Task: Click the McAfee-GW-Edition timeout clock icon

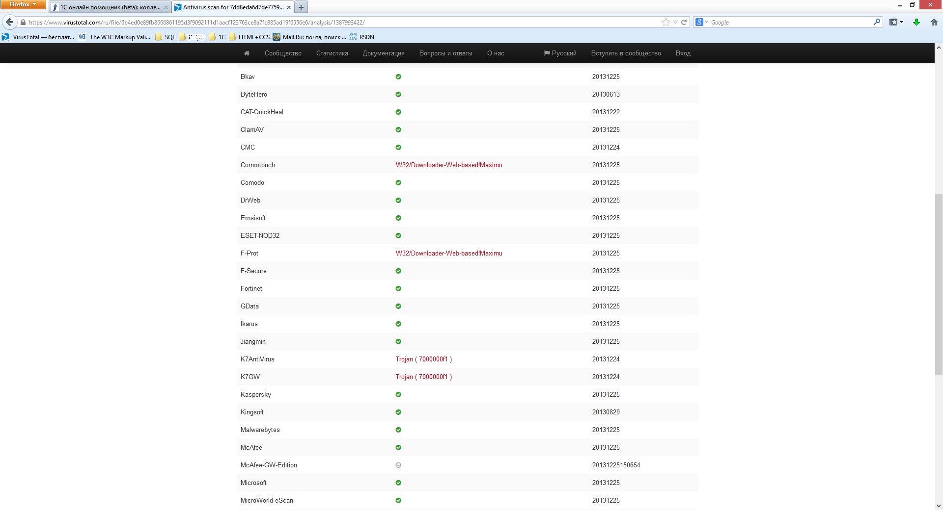Action: 398,465
